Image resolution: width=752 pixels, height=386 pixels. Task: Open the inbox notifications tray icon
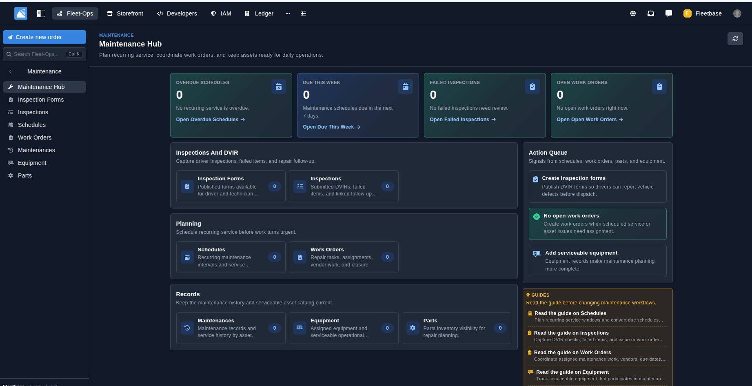click(651, 13)
